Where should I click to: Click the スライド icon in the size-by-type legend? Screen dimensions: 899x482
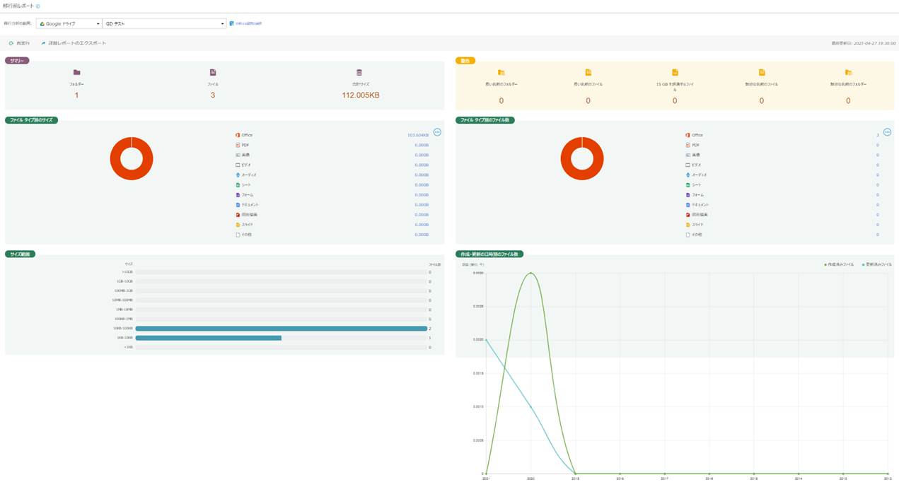(238, 224)
